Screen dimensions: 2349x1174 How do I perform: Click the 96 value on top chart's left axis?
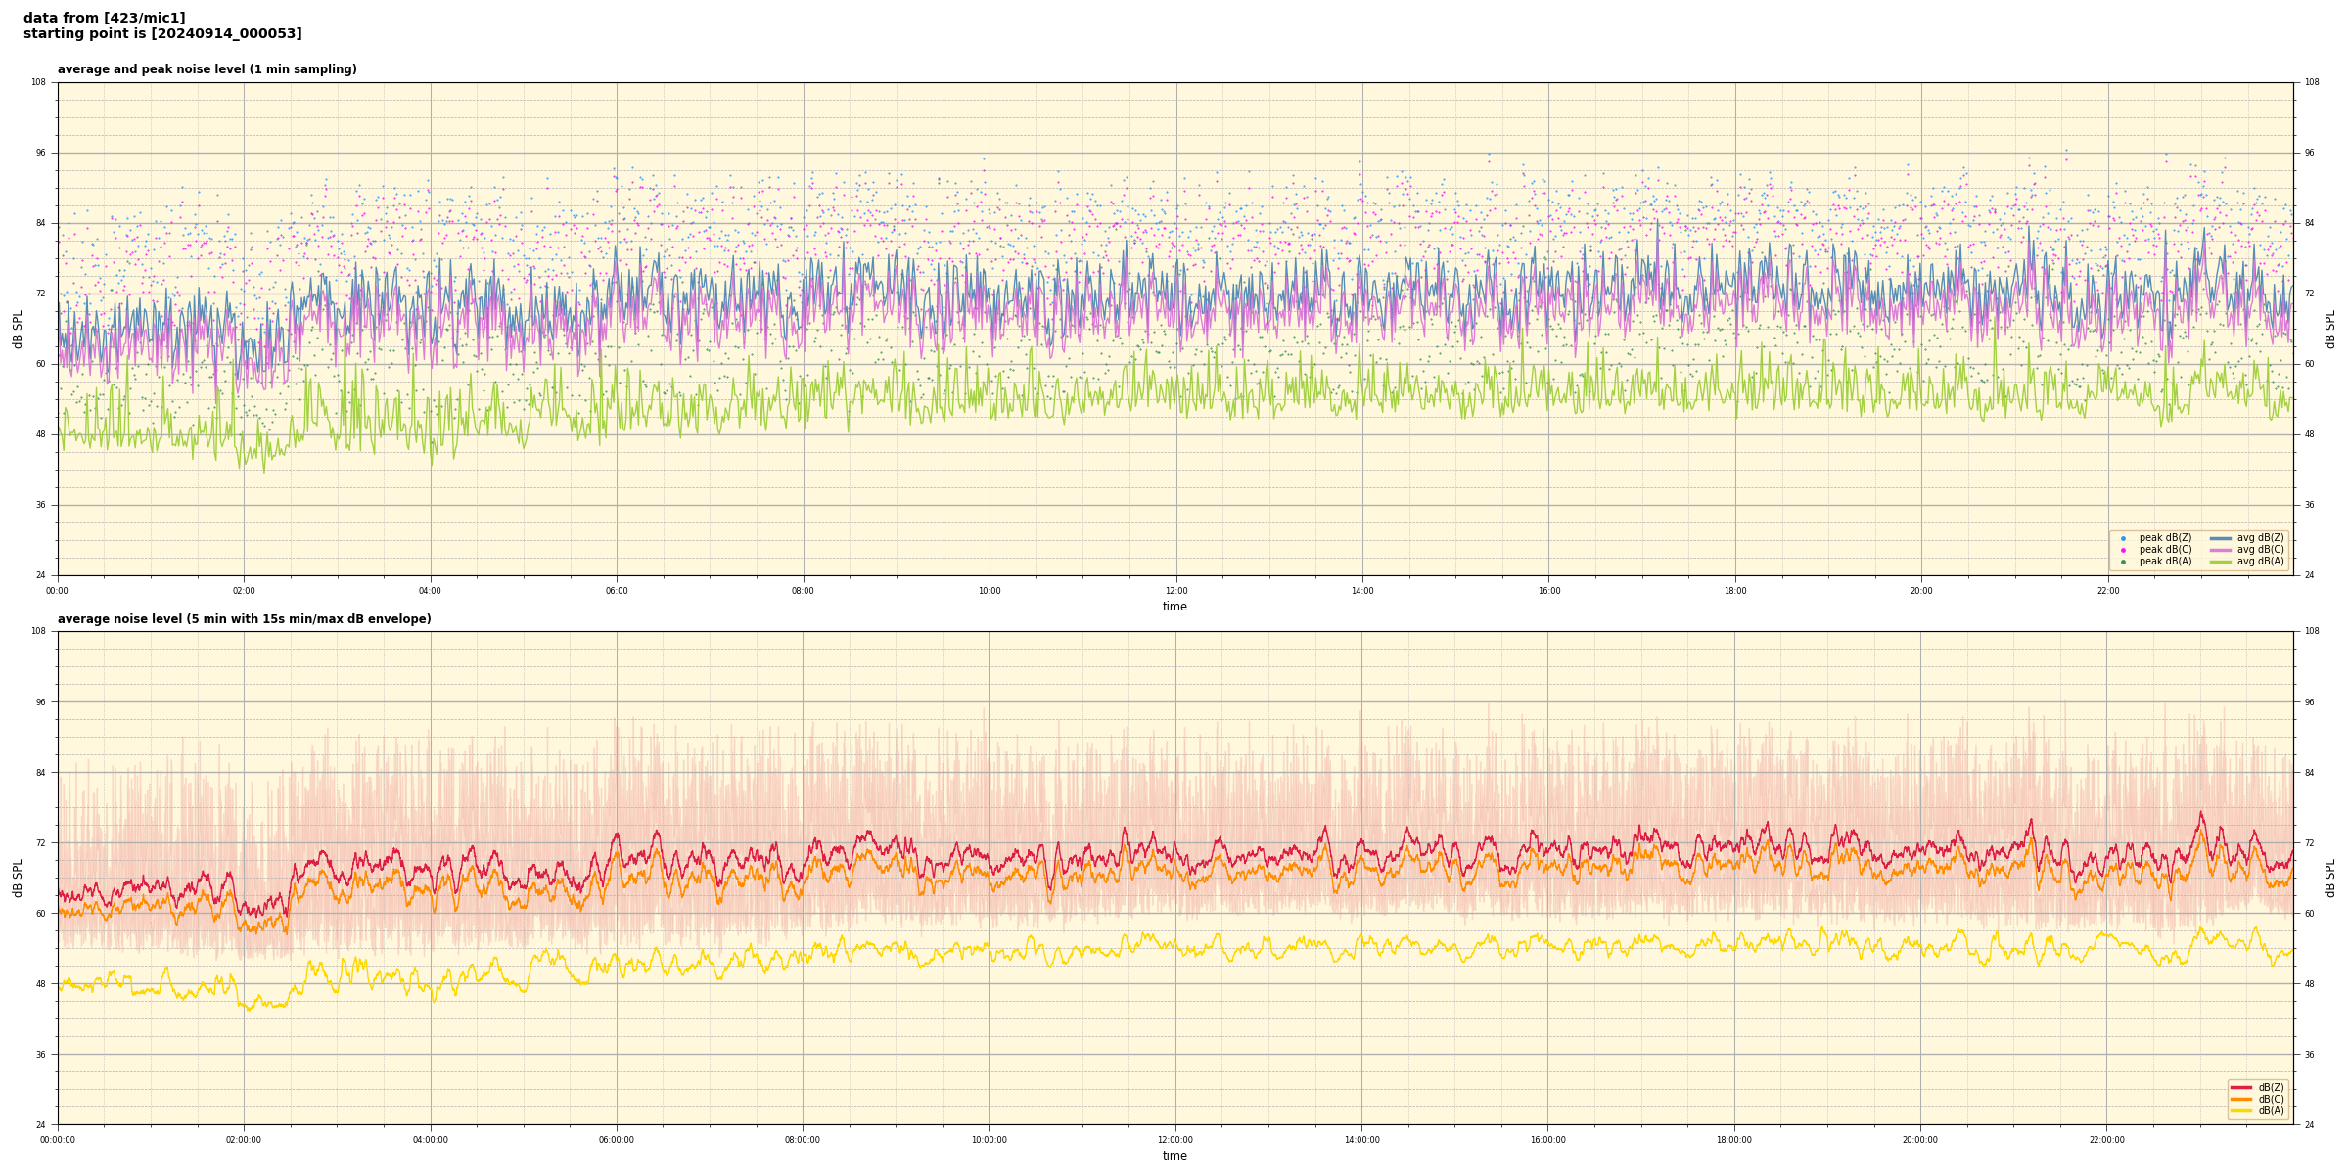pos(40,153)
